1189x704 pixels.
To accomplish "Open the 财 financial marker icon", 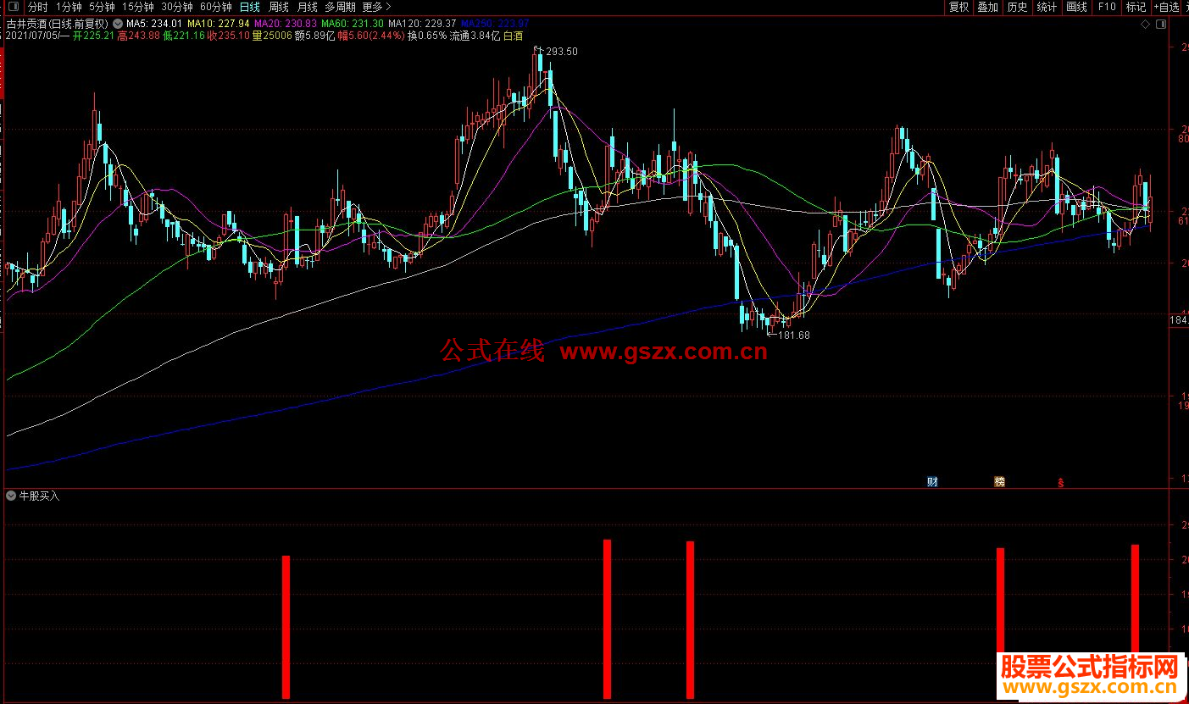I will tap(932, 482).
